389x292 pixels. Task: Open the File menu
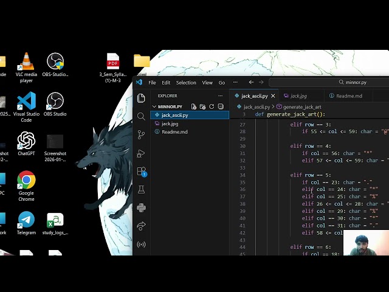(x=152, y=83)
